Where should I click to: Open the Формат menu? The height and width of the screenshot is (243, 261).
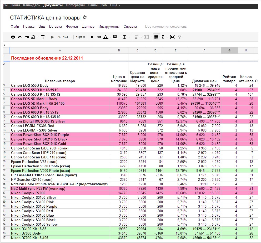pyautogui.click(x=72, y=27)
